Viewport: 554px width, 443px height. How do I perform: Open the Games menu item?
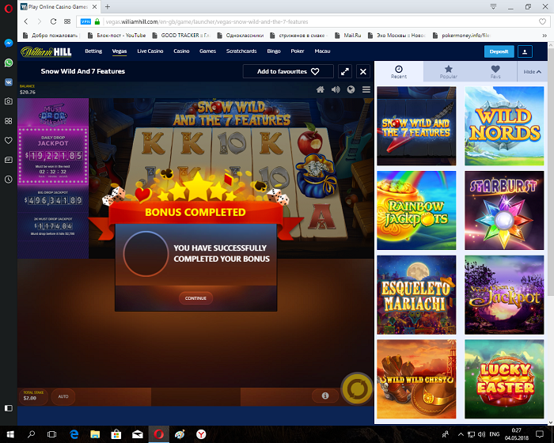(207, 51)
